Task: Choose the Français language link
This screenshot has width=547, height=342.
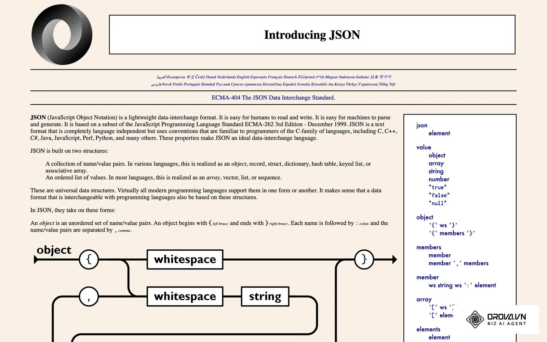Action: [275, 77]
